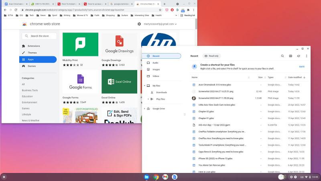Screen dimensions: 321x181
Task: Open Chrome Web Store settings gear
Action: 139,24
